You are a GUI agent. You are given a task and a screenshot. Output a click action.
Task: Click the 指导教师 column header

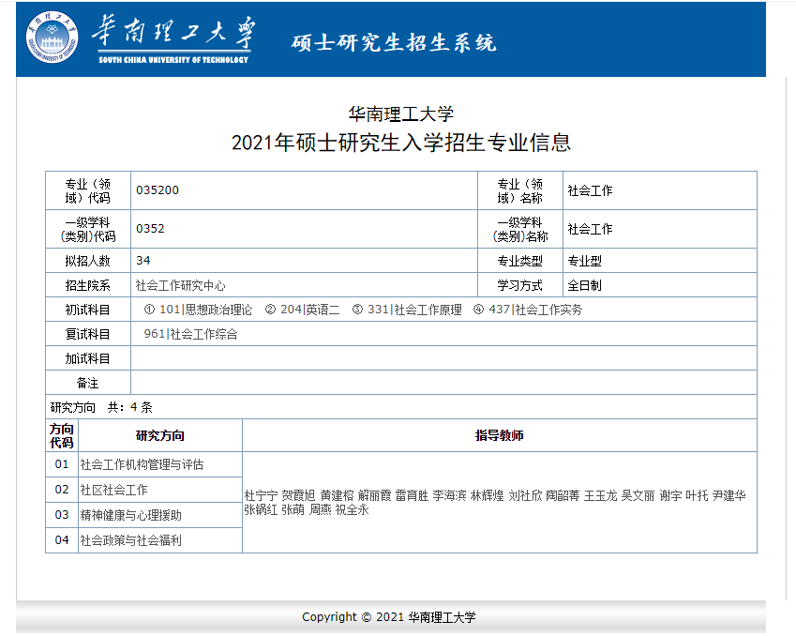coord(500,435)
